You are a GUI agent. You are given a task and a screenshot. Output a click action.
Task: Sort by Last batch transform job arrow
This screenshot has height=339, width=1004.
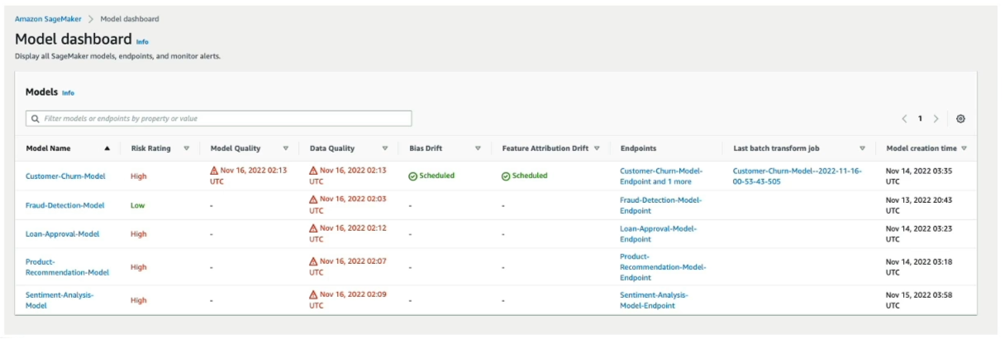tap(862, 148)
